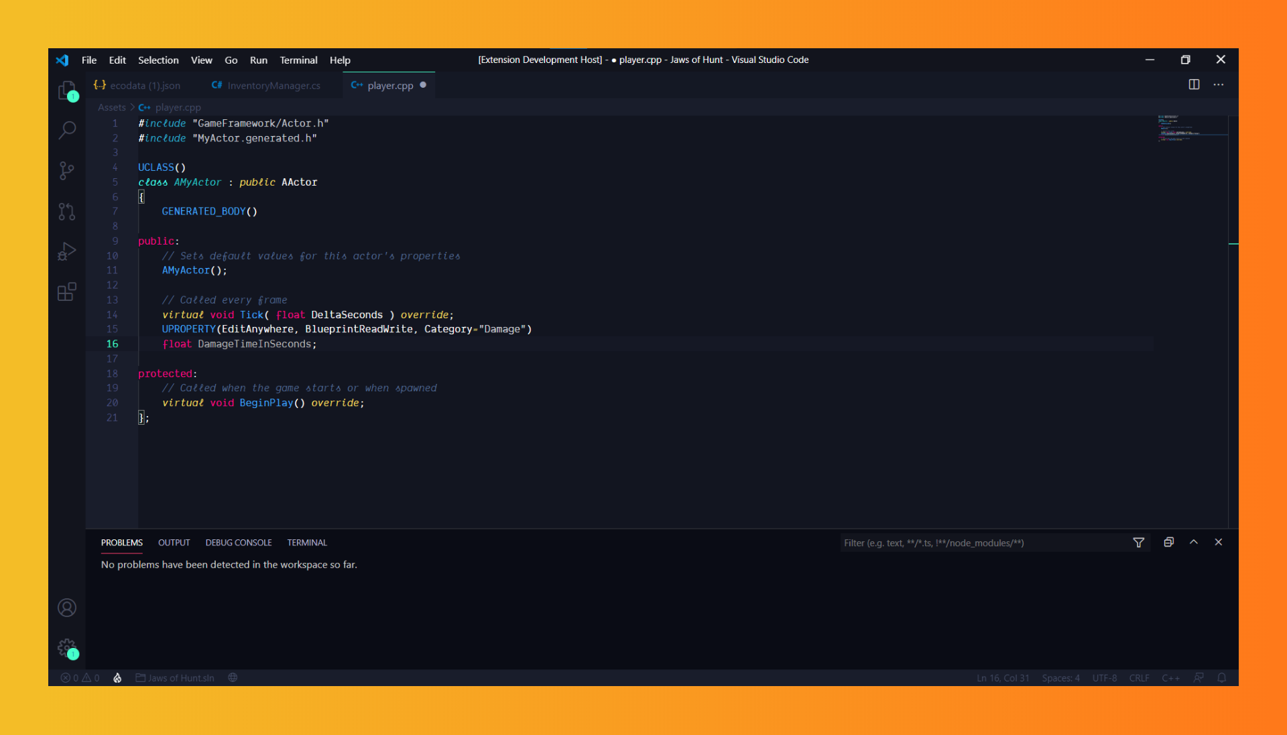This screenshot has height=735, width=1287.
Task: Click the Jaws of Hunt.sln status item
Action: [x=176, y=678]
